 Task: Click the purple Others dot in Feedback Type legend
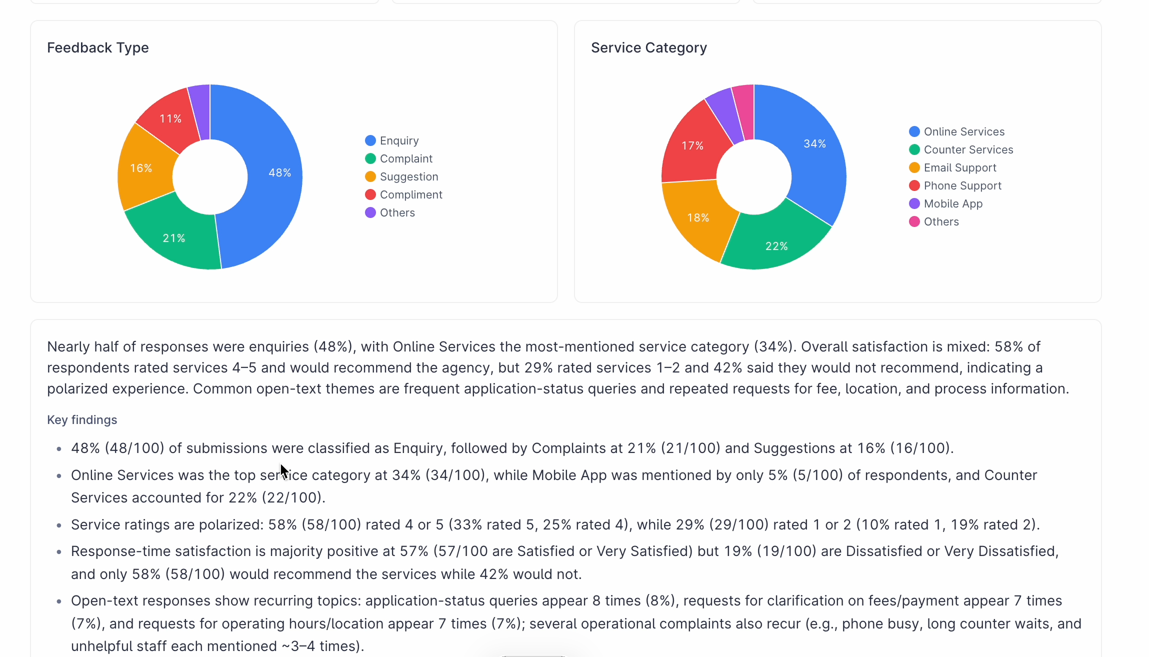(370, 212)
